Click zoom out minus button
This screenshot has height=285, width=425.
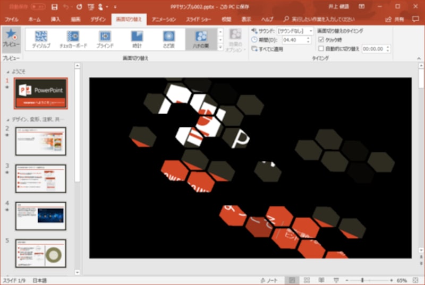[347, 280]
